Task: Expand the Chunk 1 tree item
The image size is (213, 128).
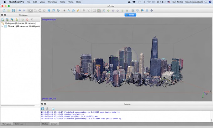Action: [x=2, y=26]
